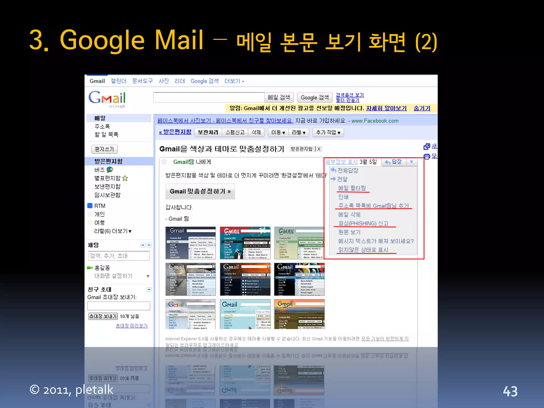
Task: Click the 개인 label color box
Action: point(90,214)
